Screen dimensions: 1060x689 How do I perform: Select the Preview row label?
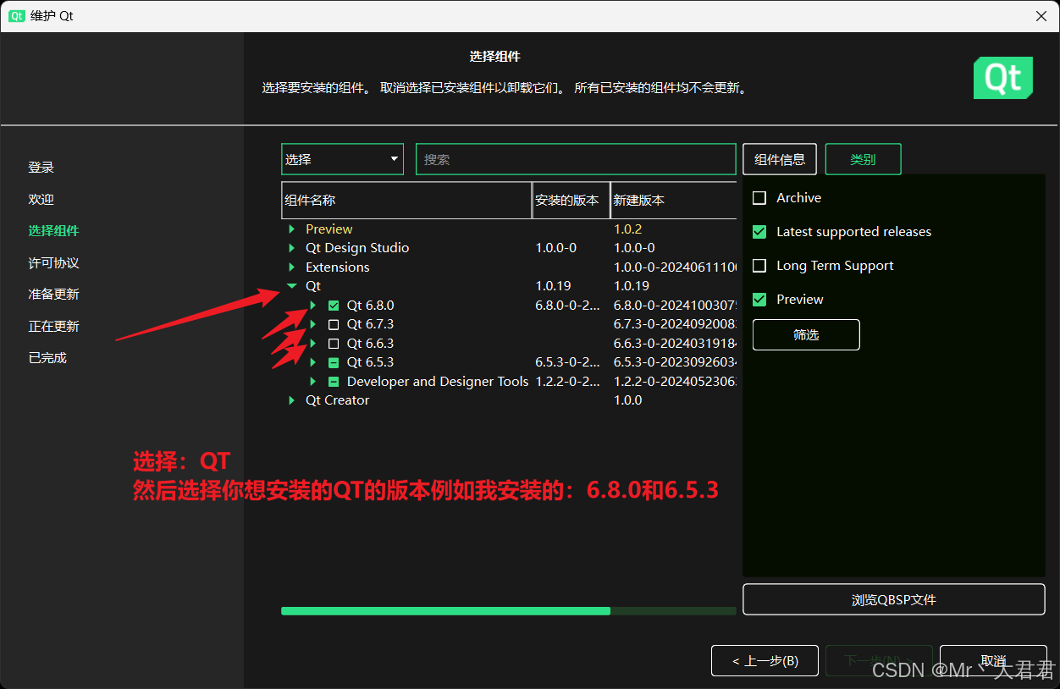(329, 229)
